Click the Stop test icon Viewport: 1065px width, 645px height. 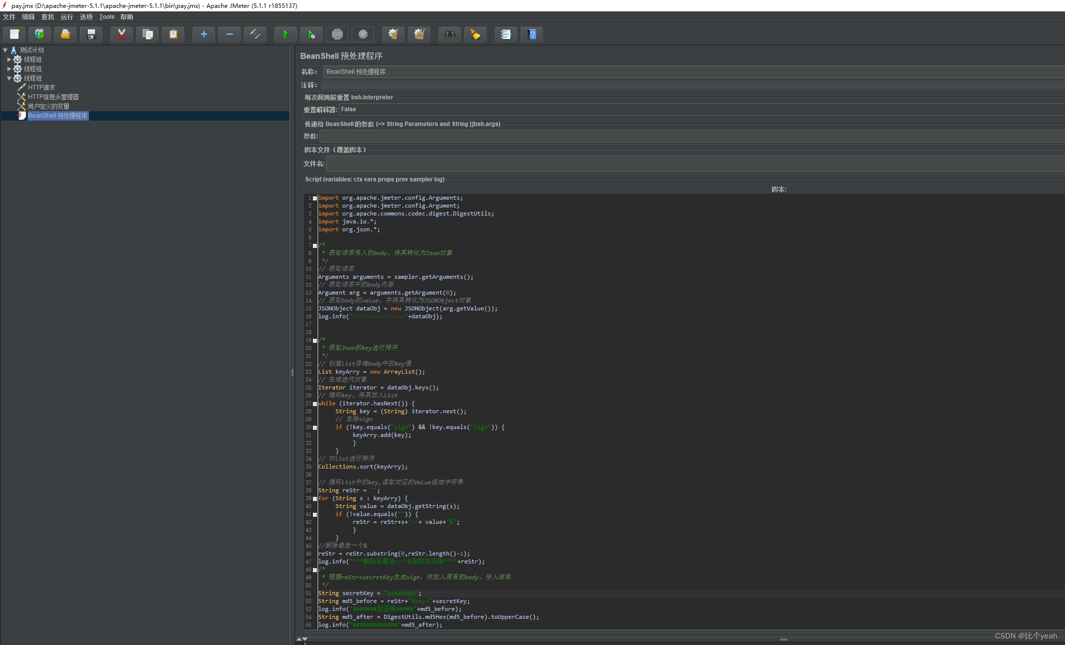pos(337,34)
